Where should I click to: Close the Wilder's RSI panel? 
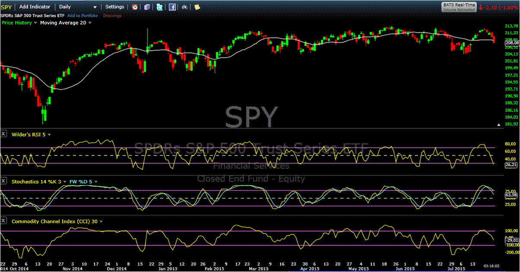click(3, 134)
